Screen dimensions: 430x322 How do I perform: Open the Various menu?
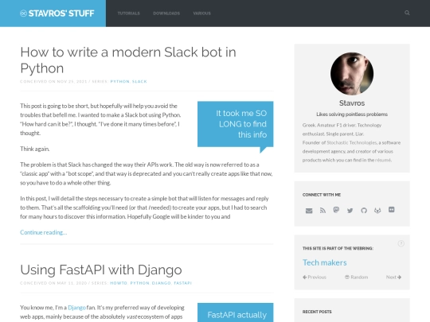click(201, 14)
